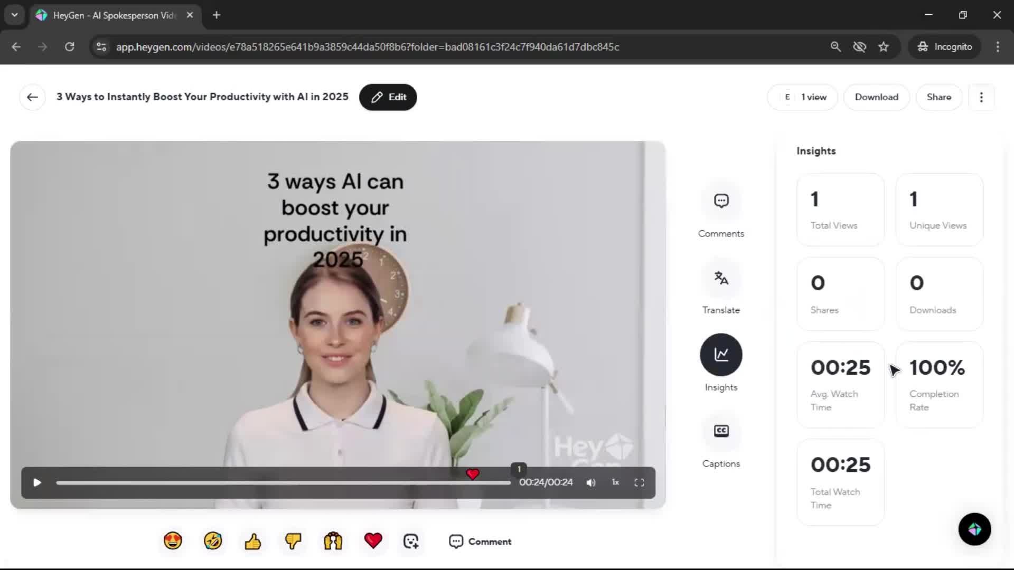Image resolution: width=1014 pixels, height=570 pixels.
Task: Open the Comments panel icon
Action: (721, 201)
